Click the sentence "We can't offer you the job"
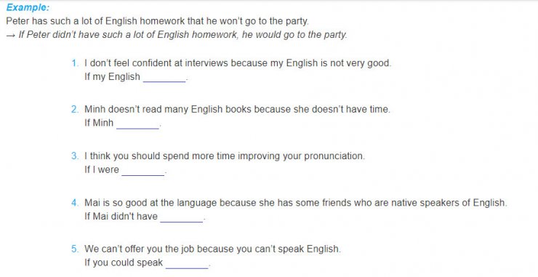538x277 pixels. pyautogui.click(x=213, y=249)
